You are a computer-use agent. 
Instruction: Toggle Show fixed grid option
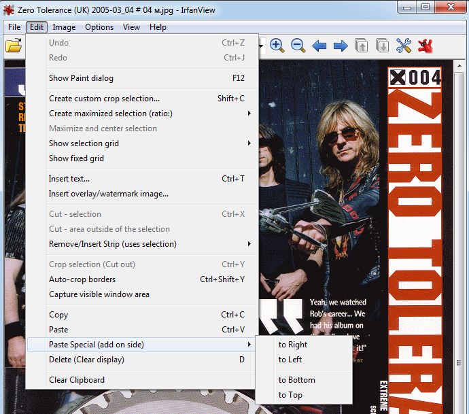coord(141,158)
